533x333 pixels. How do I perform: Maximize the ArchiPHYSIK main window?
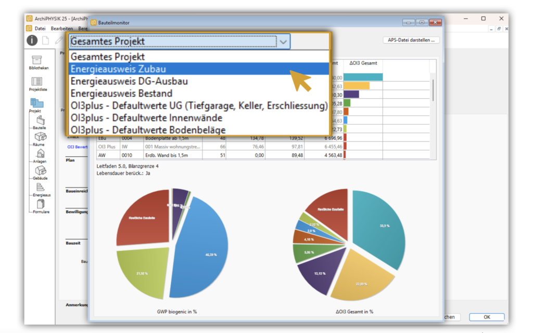(484, 18)
